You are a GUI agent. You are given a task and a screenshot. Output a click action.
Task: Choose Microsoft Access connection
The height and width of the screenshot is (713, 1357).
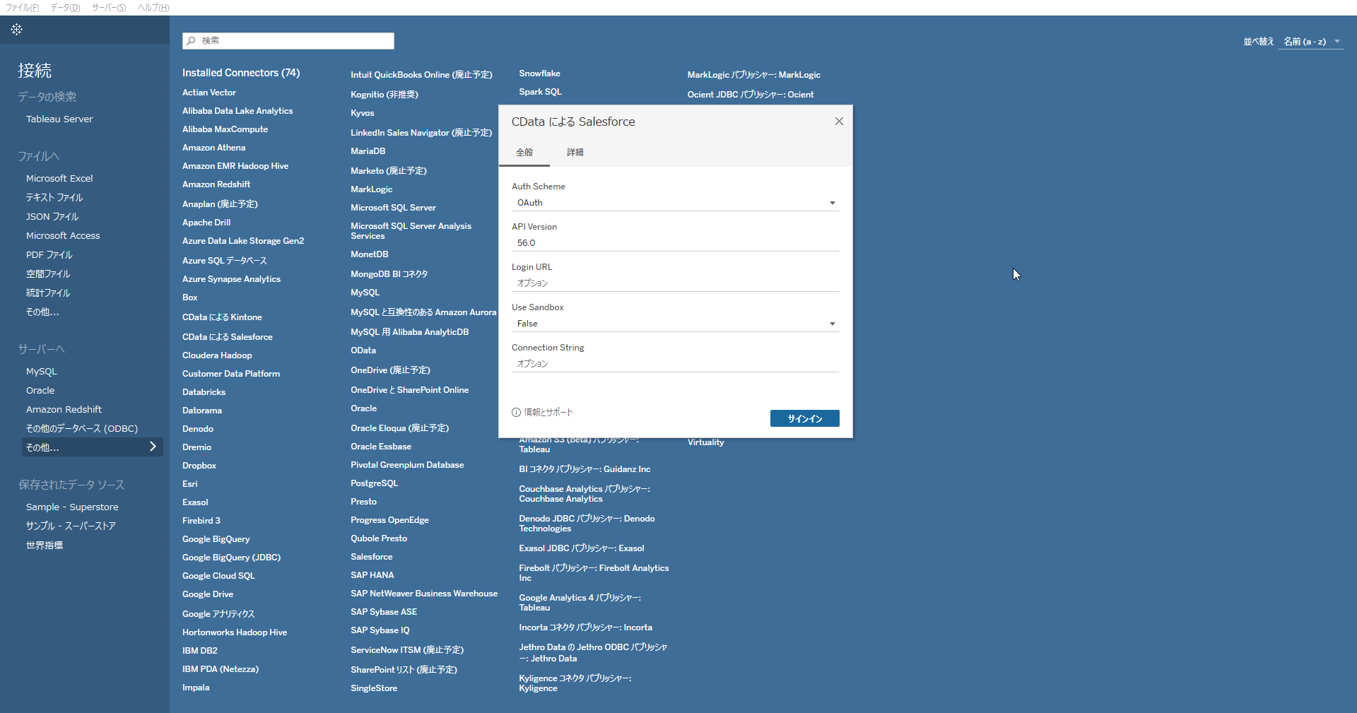point(63,236)
